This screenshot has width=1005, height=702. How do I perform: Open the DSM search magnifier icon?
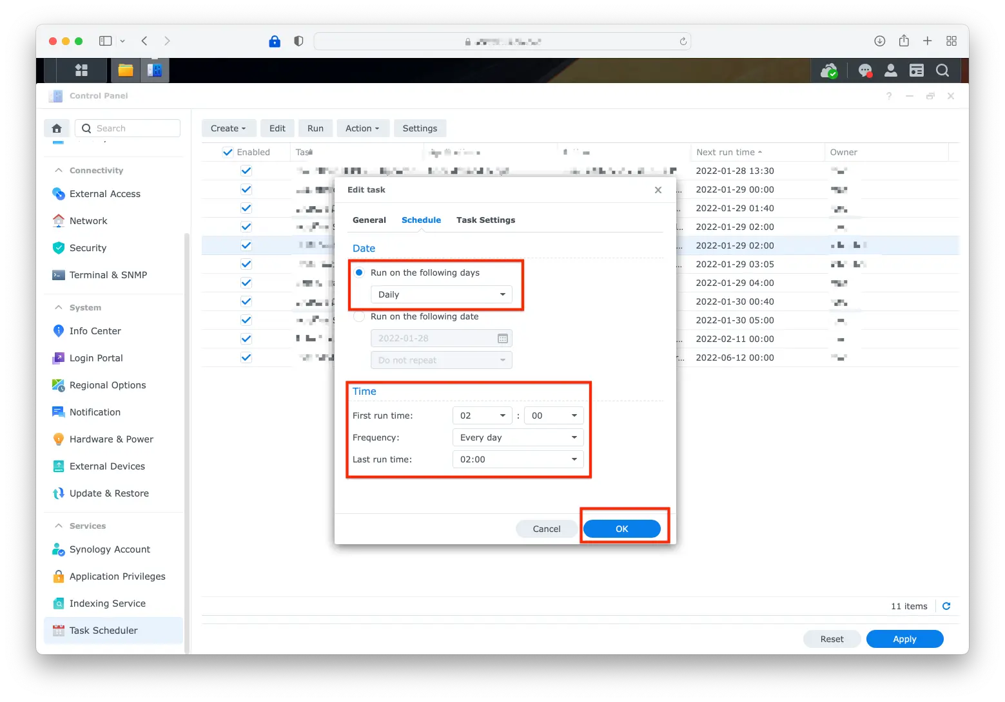942,71
